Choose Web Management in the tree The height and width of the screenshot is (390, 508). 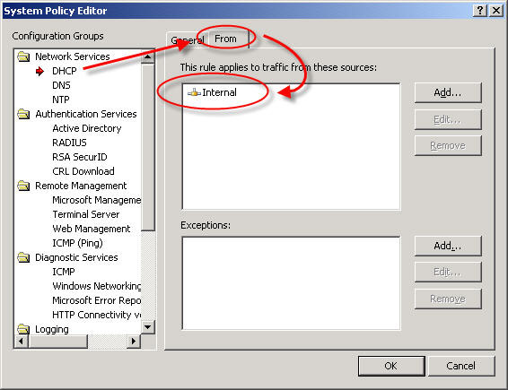tap(91, 229)
